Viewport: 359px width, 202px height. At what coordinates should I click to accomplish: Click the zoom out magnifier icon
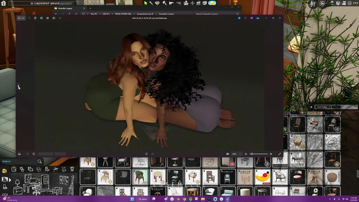click(x=246, y=154)
